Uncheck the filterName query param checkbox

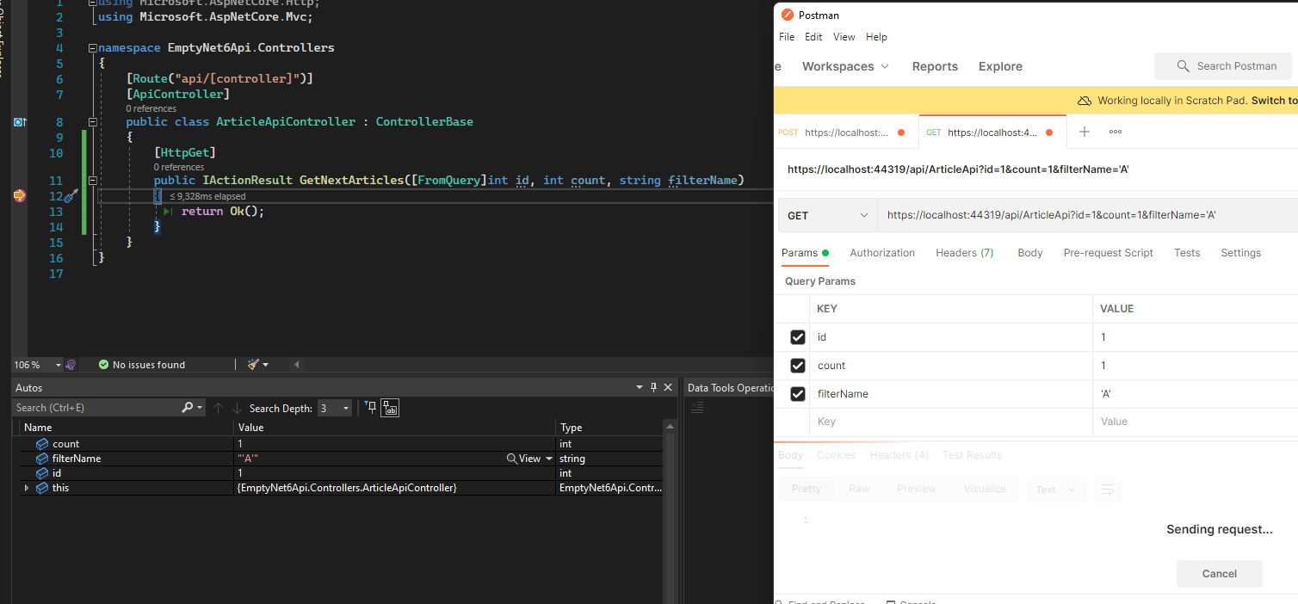tap(797, 394)
